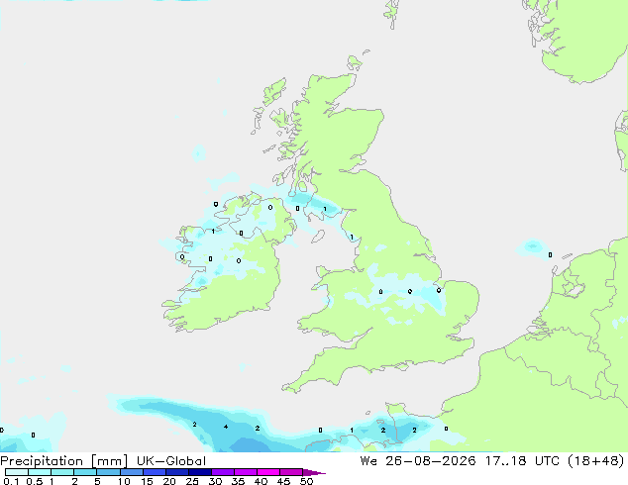Click the 15 to 20 mm legend swatch
Image resolution: width=628 pixels, height=485 pixels.
[x=154, y=472]
